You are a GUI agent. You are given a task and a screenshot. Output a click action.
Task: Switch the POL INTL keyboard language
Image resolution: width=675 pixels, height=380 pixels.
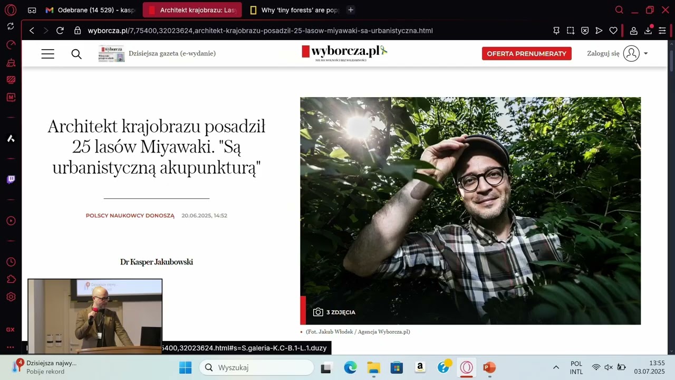coord(576,367)
